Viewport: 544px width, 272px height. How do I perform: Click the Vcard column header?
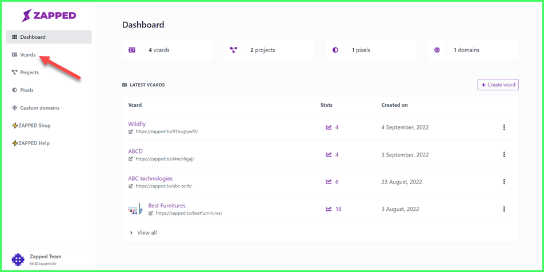[135, 105]
